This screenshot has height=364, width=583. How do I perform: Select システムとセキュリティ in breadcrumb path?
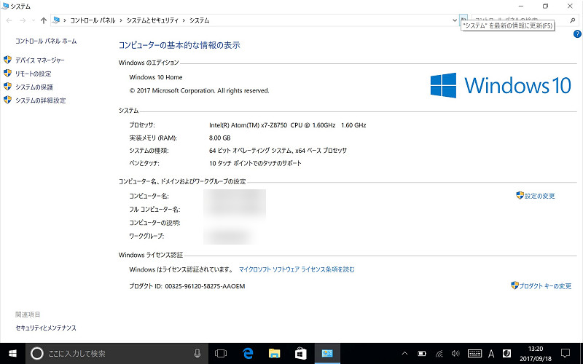coord(152,20)
